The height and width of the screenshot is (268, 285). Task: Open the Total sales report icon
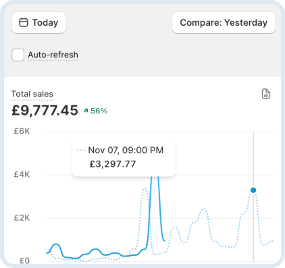(x=266, y=94)
